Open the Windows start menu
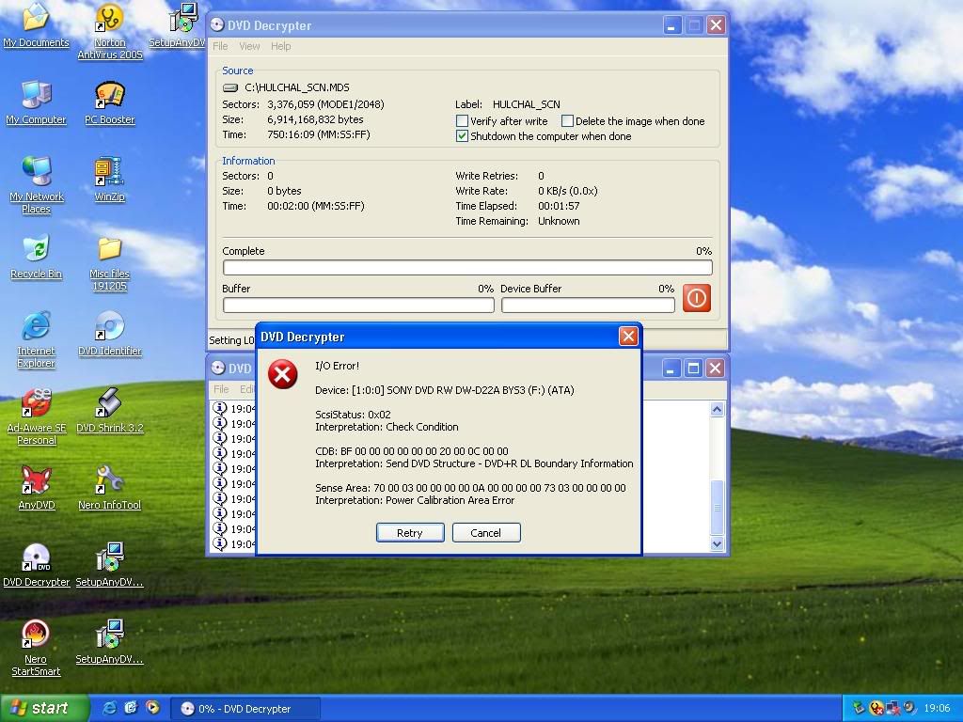The image size is (963, 722). pos(43,708)
